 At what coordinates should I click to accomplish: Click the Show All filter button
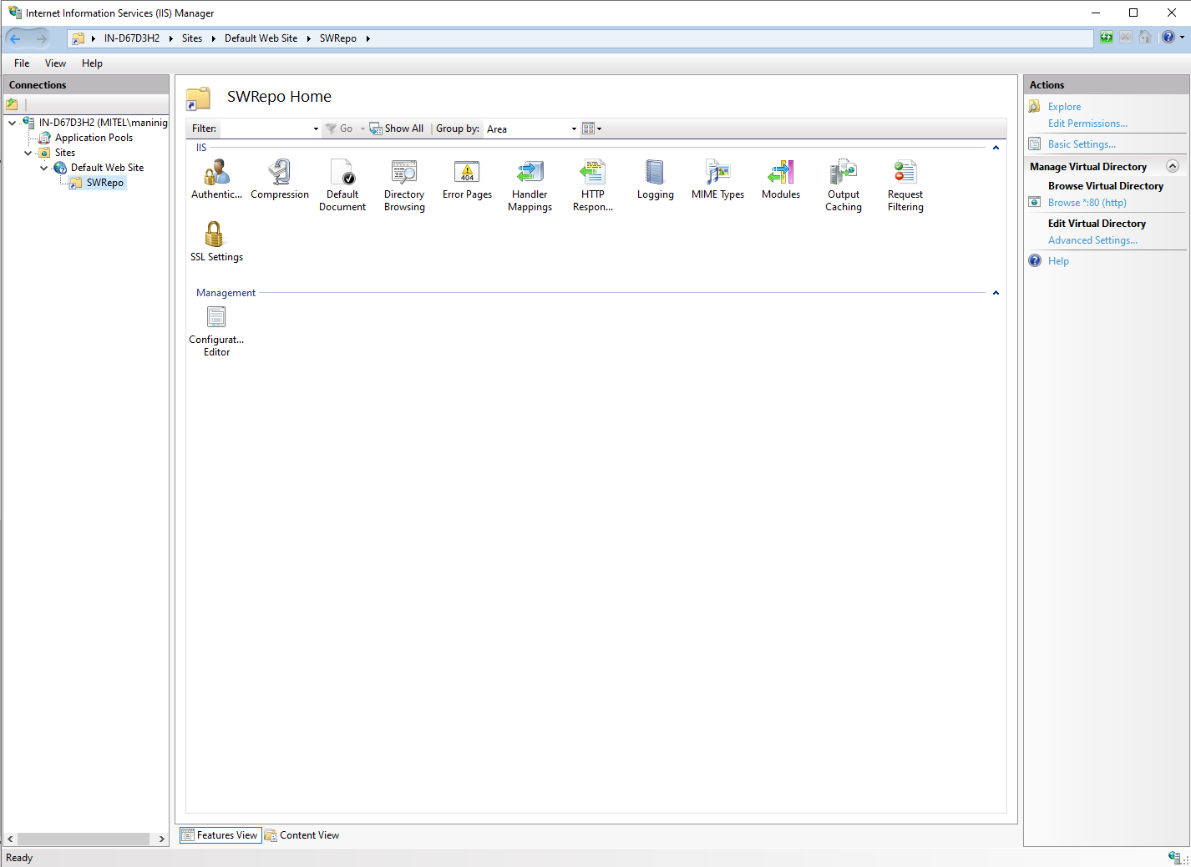pyautogui.click(x=397, y=129)
